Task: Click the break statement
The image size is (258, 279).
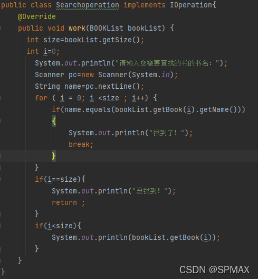Action: pos(81,144)
